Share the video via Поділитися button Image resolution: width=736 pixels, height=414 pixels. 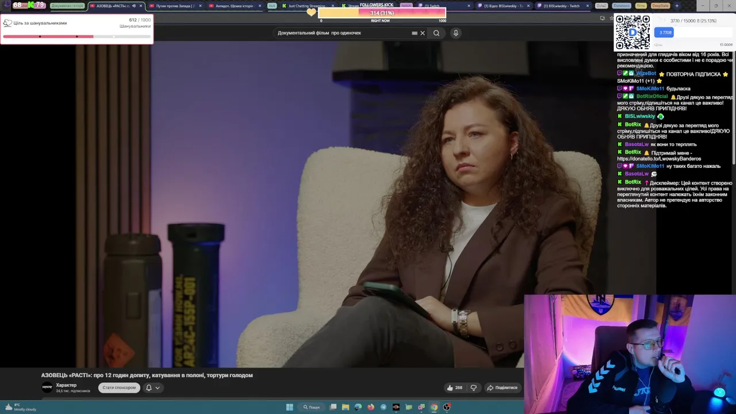(x=502, y=388)
